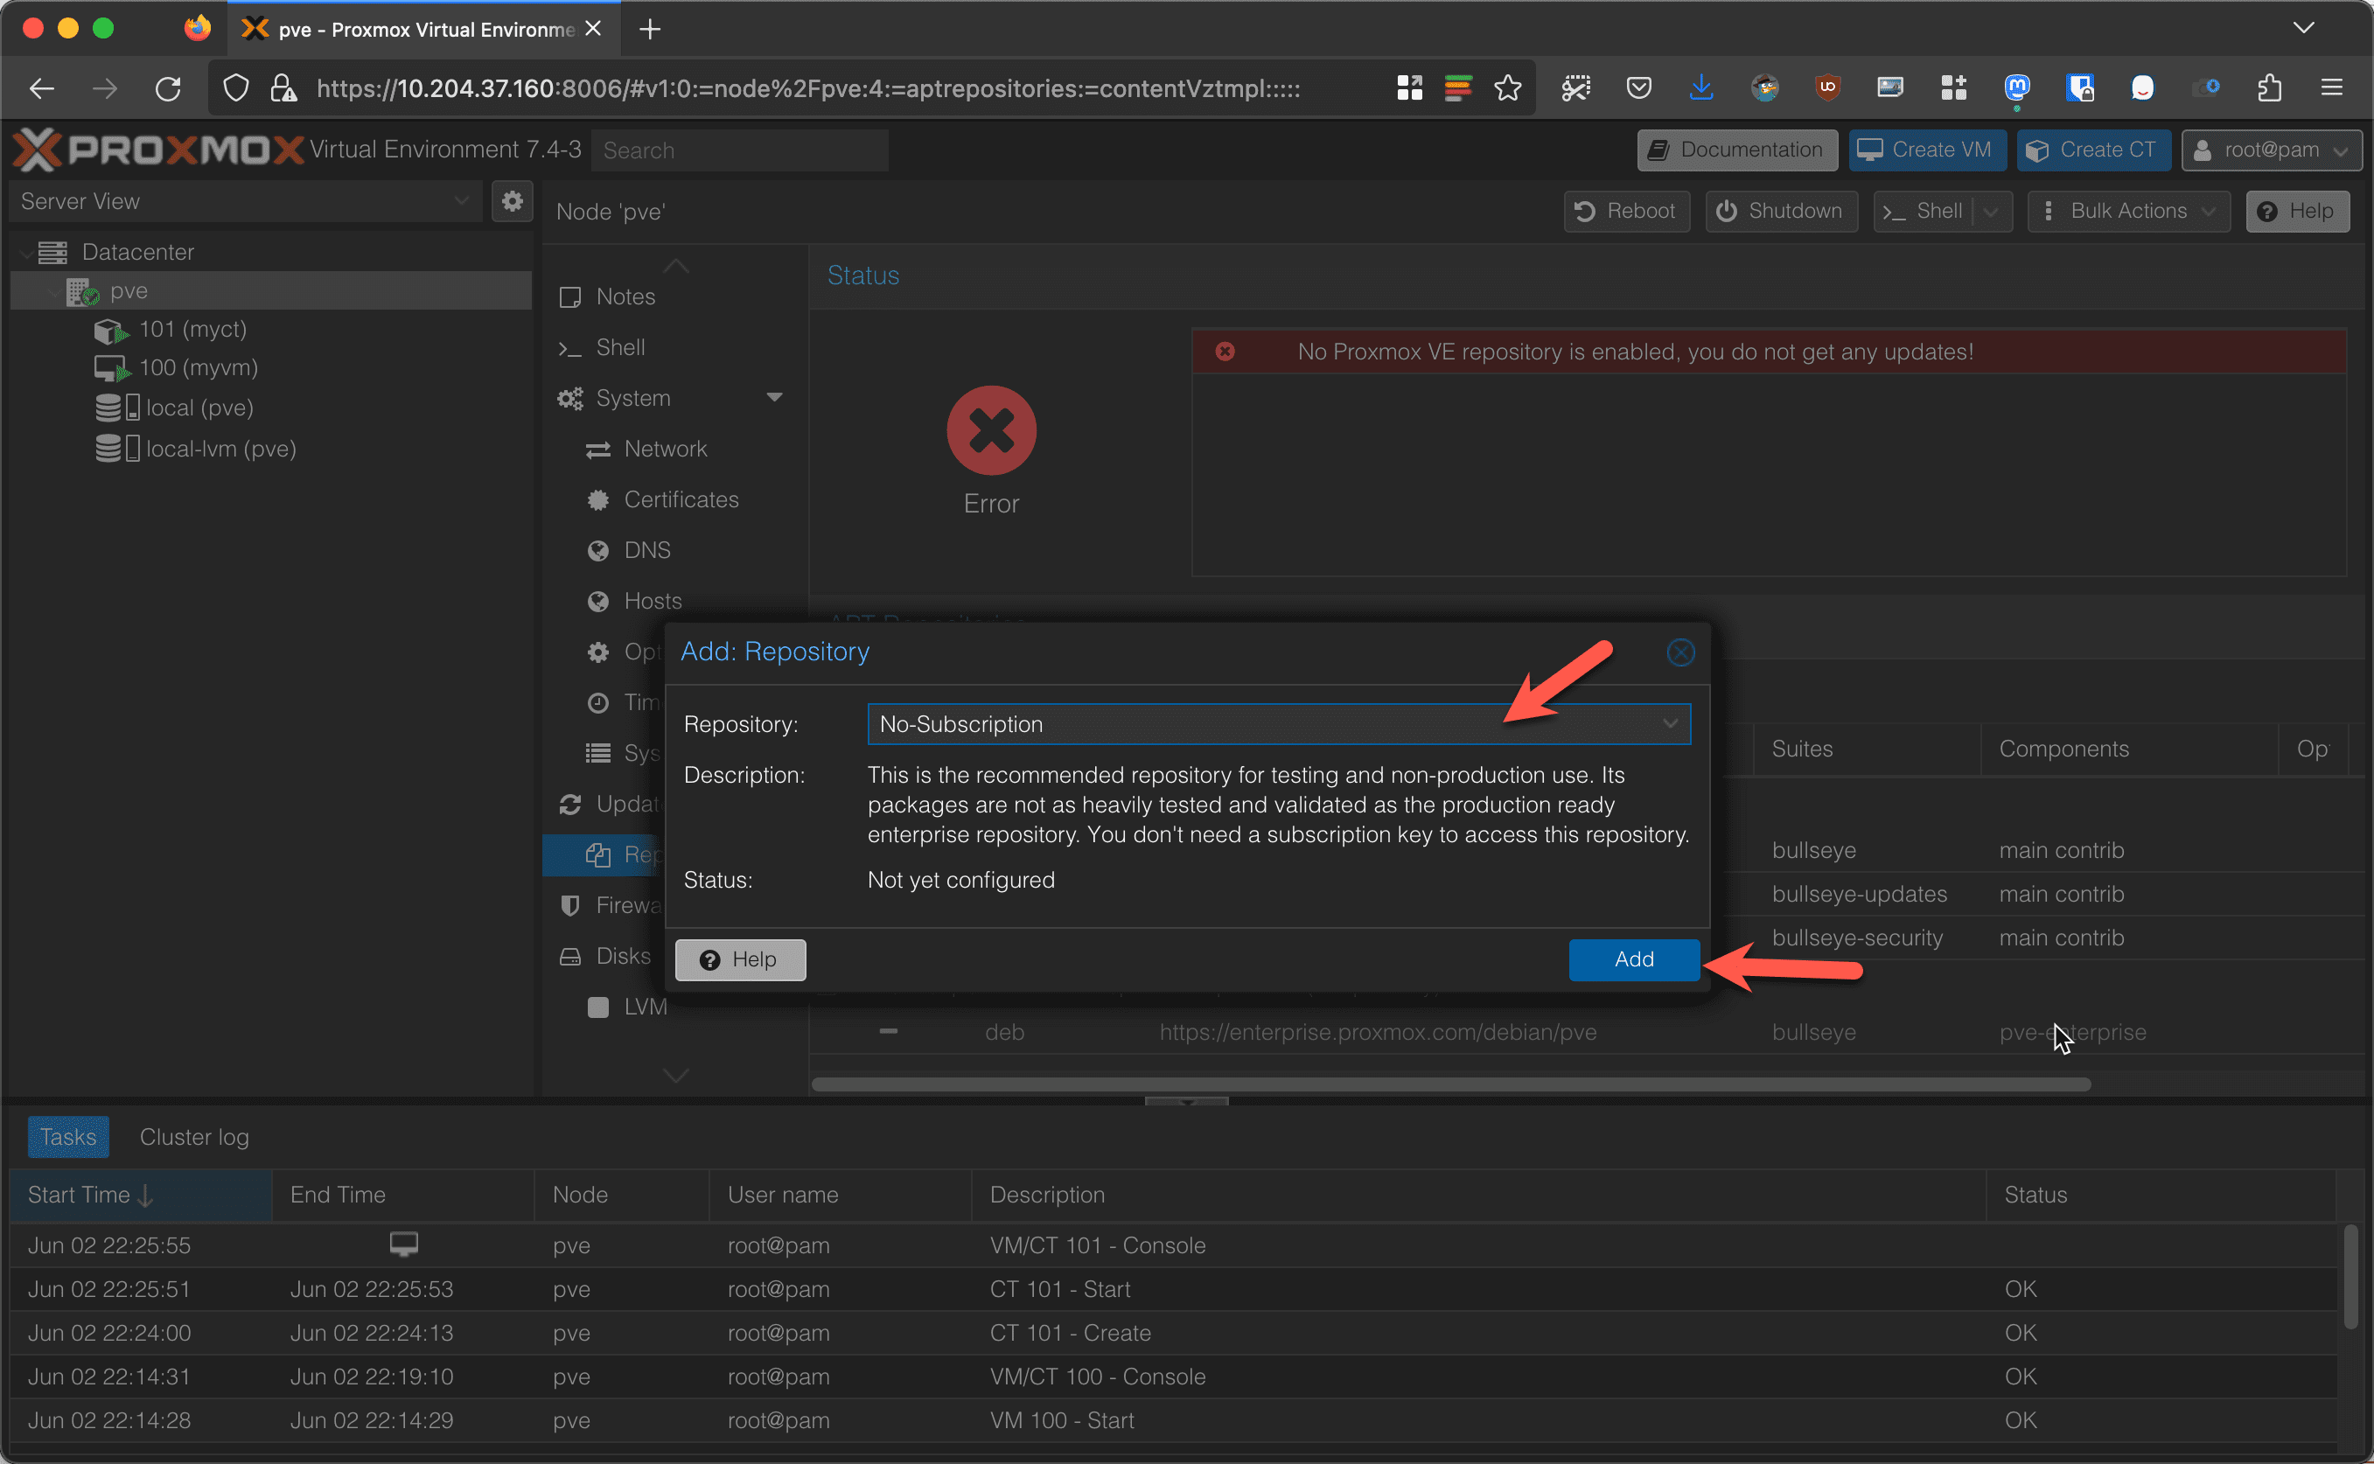The width and height of the screenshot is (2374, 1464).
Task: Click the End Time column header
Action: (x=402, y=1195)
